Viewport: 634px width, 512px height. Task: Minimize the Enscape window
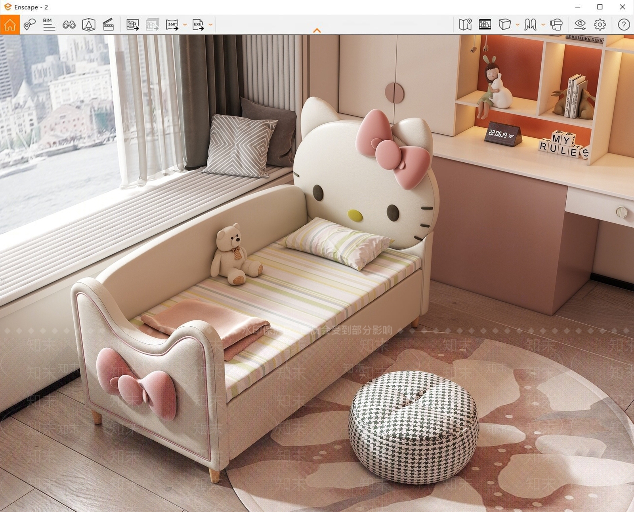point(578,7)
